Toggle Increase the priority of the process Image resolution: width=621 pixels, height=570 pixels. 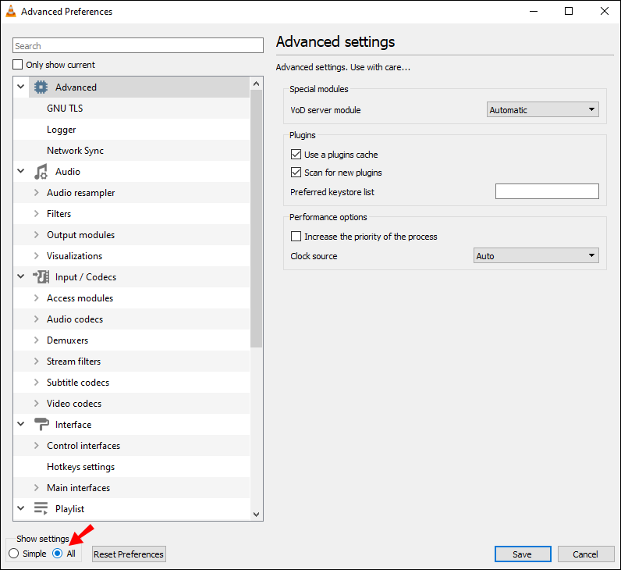coord(296,237)
